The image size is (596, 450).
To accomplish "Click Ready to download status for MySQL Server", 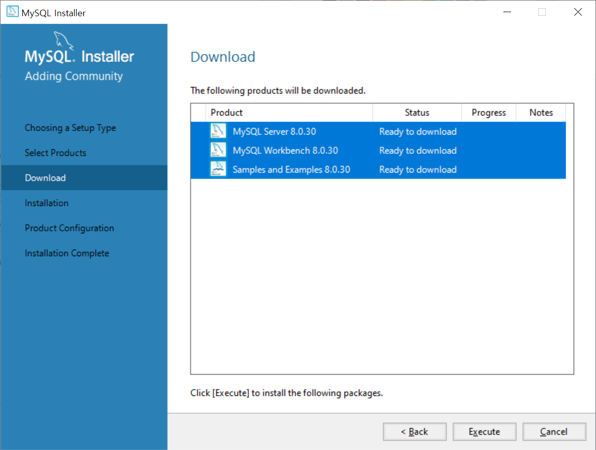I will coord(418,132).
